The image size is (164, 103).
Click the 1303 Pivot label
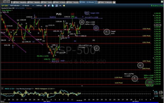pos(146,36)
